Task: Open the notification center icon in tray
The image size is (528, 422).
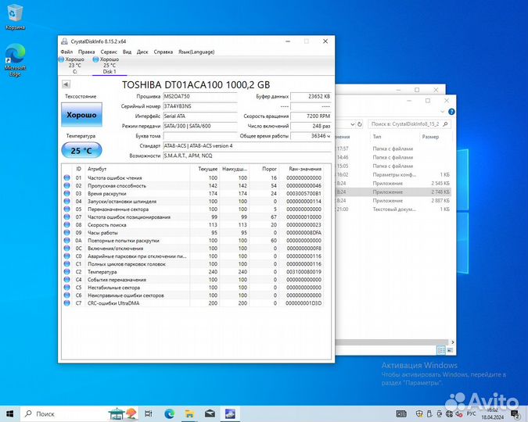Action: click(515, 413)
